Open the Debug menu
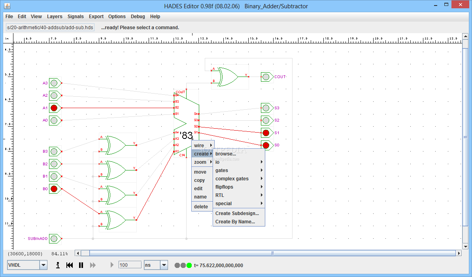This screenshot has width=472, height=277. (138, 17)
